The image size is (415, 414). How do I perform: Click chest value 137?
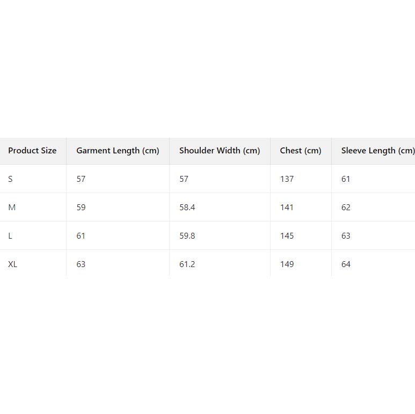(287, 179)
